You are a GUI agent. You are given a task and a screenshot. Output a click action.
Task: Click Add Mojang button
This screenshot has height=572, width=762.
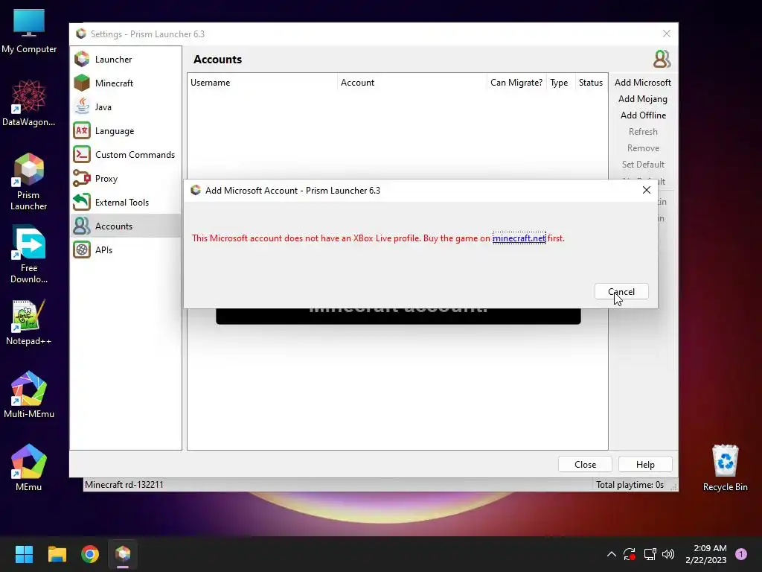pos(642,99)
